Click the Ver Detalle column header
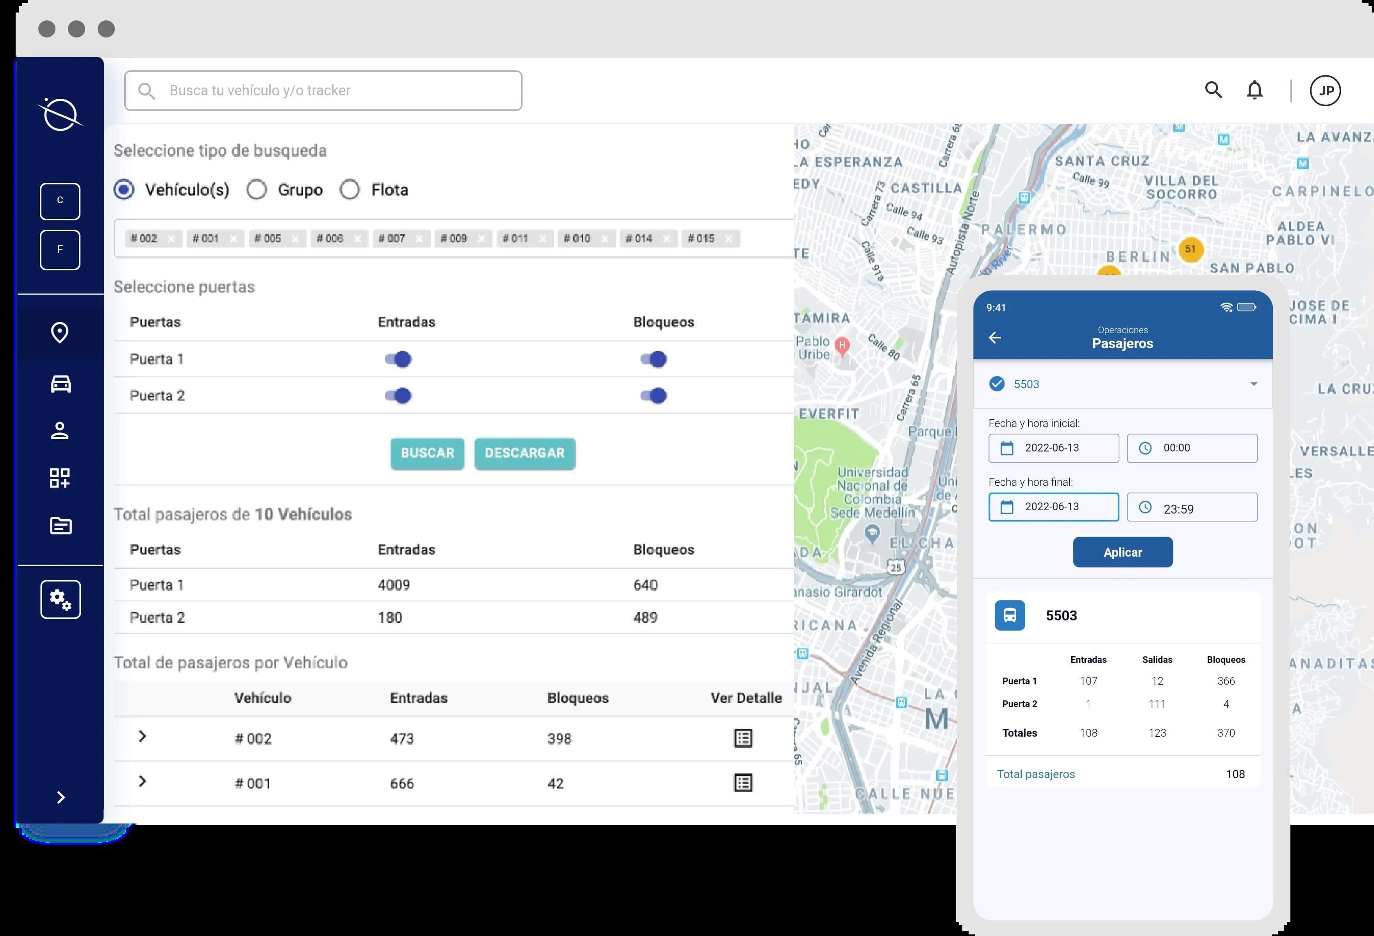Screen dimensions: 1374x936 pyautogui.click(x=746, y=698)
